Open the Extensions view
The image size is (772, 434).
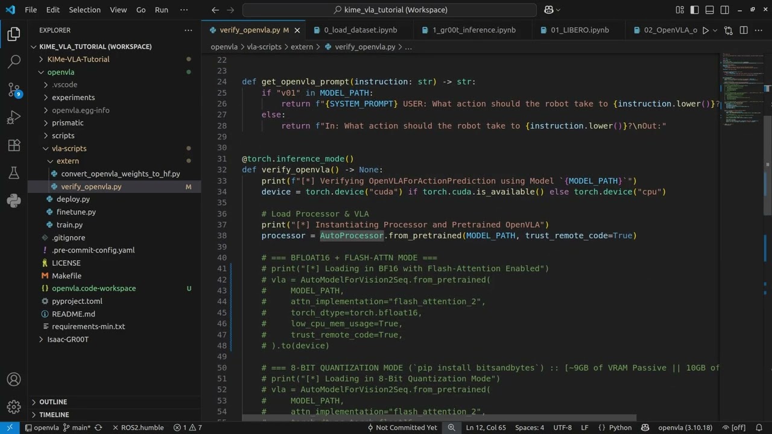tap(14, 145)
